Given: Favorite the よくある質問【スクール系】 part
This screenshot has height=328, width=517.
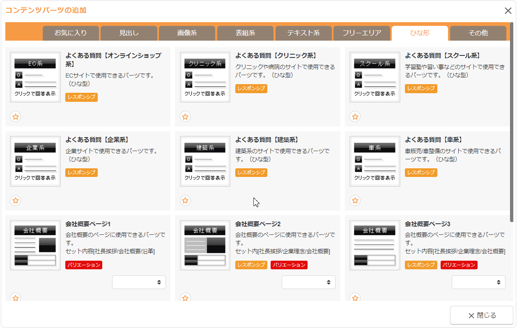Looking at the screenshot, I should tap(355, 117).
